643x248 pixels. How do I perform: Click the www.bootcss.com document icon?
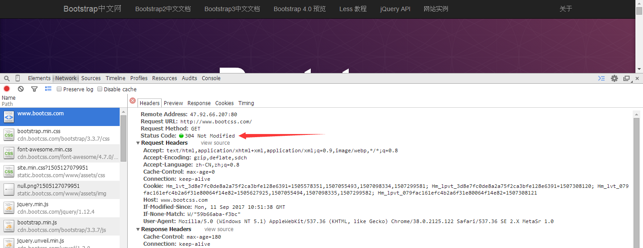9,117
